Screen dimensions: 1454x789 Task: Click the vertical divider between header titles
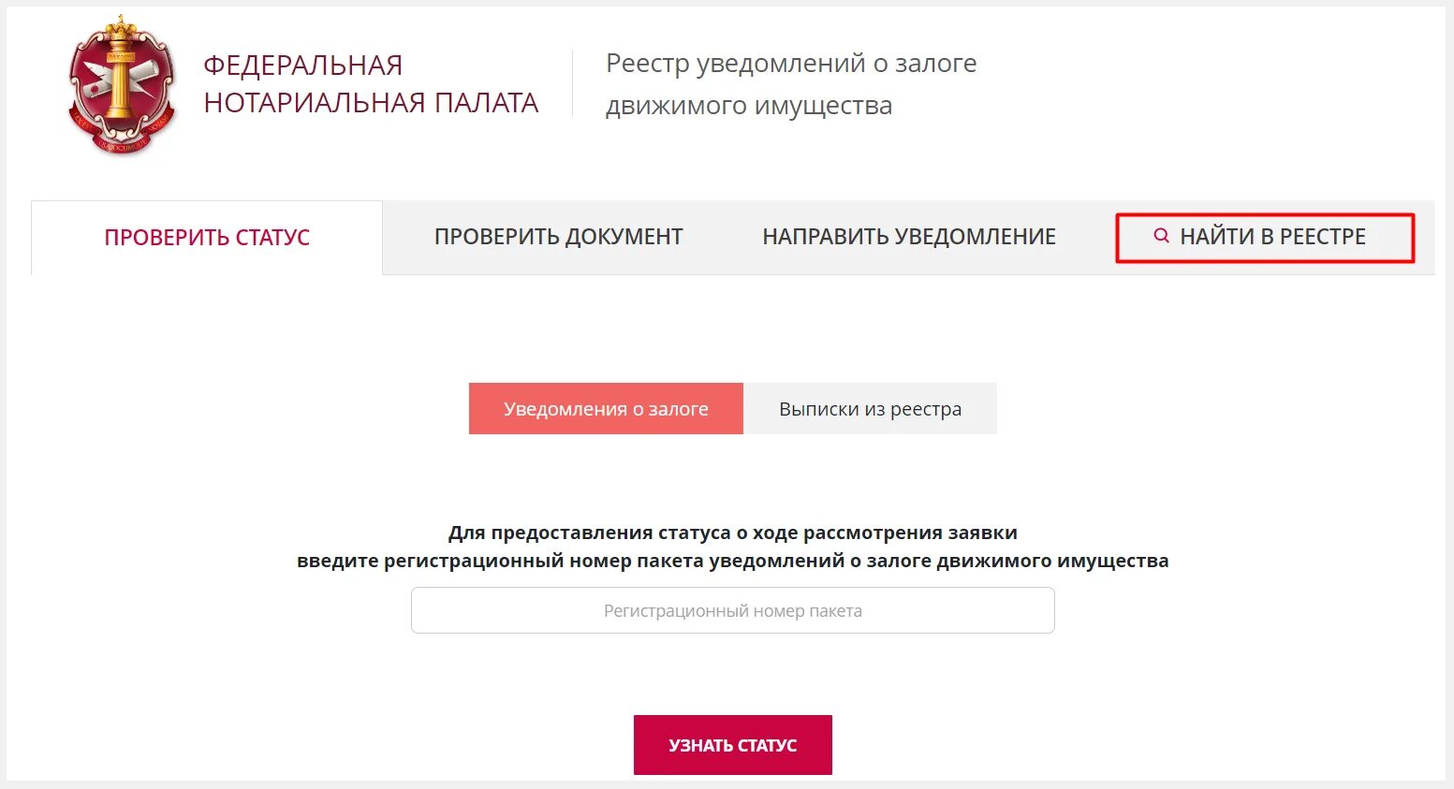pyautogui.click(x=572, y=83)
